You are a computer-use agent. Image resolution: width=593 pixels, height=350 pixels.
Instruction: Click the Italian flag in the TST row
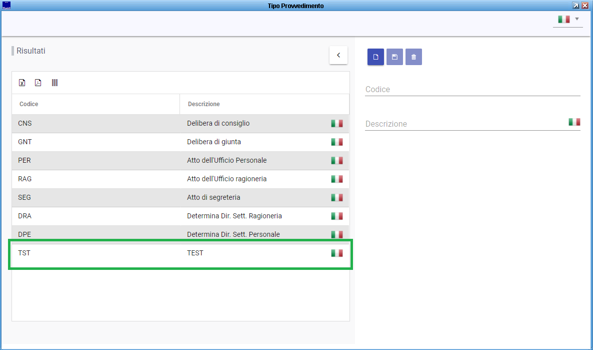click(x=337, y=253)
